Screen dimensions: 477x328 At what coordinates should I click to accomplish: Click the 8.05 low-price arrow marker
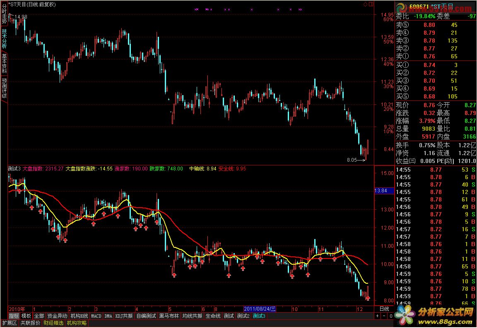tap(356, 160)
